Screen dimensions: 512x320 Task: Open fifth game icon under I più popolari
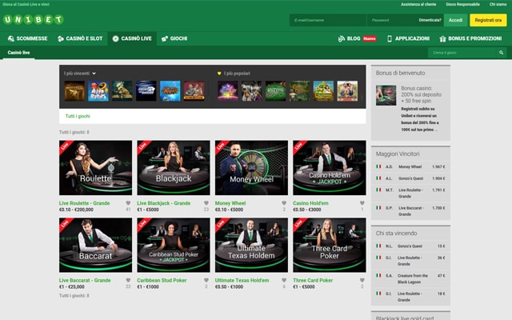pyautogui.click(x=323, y=90)
